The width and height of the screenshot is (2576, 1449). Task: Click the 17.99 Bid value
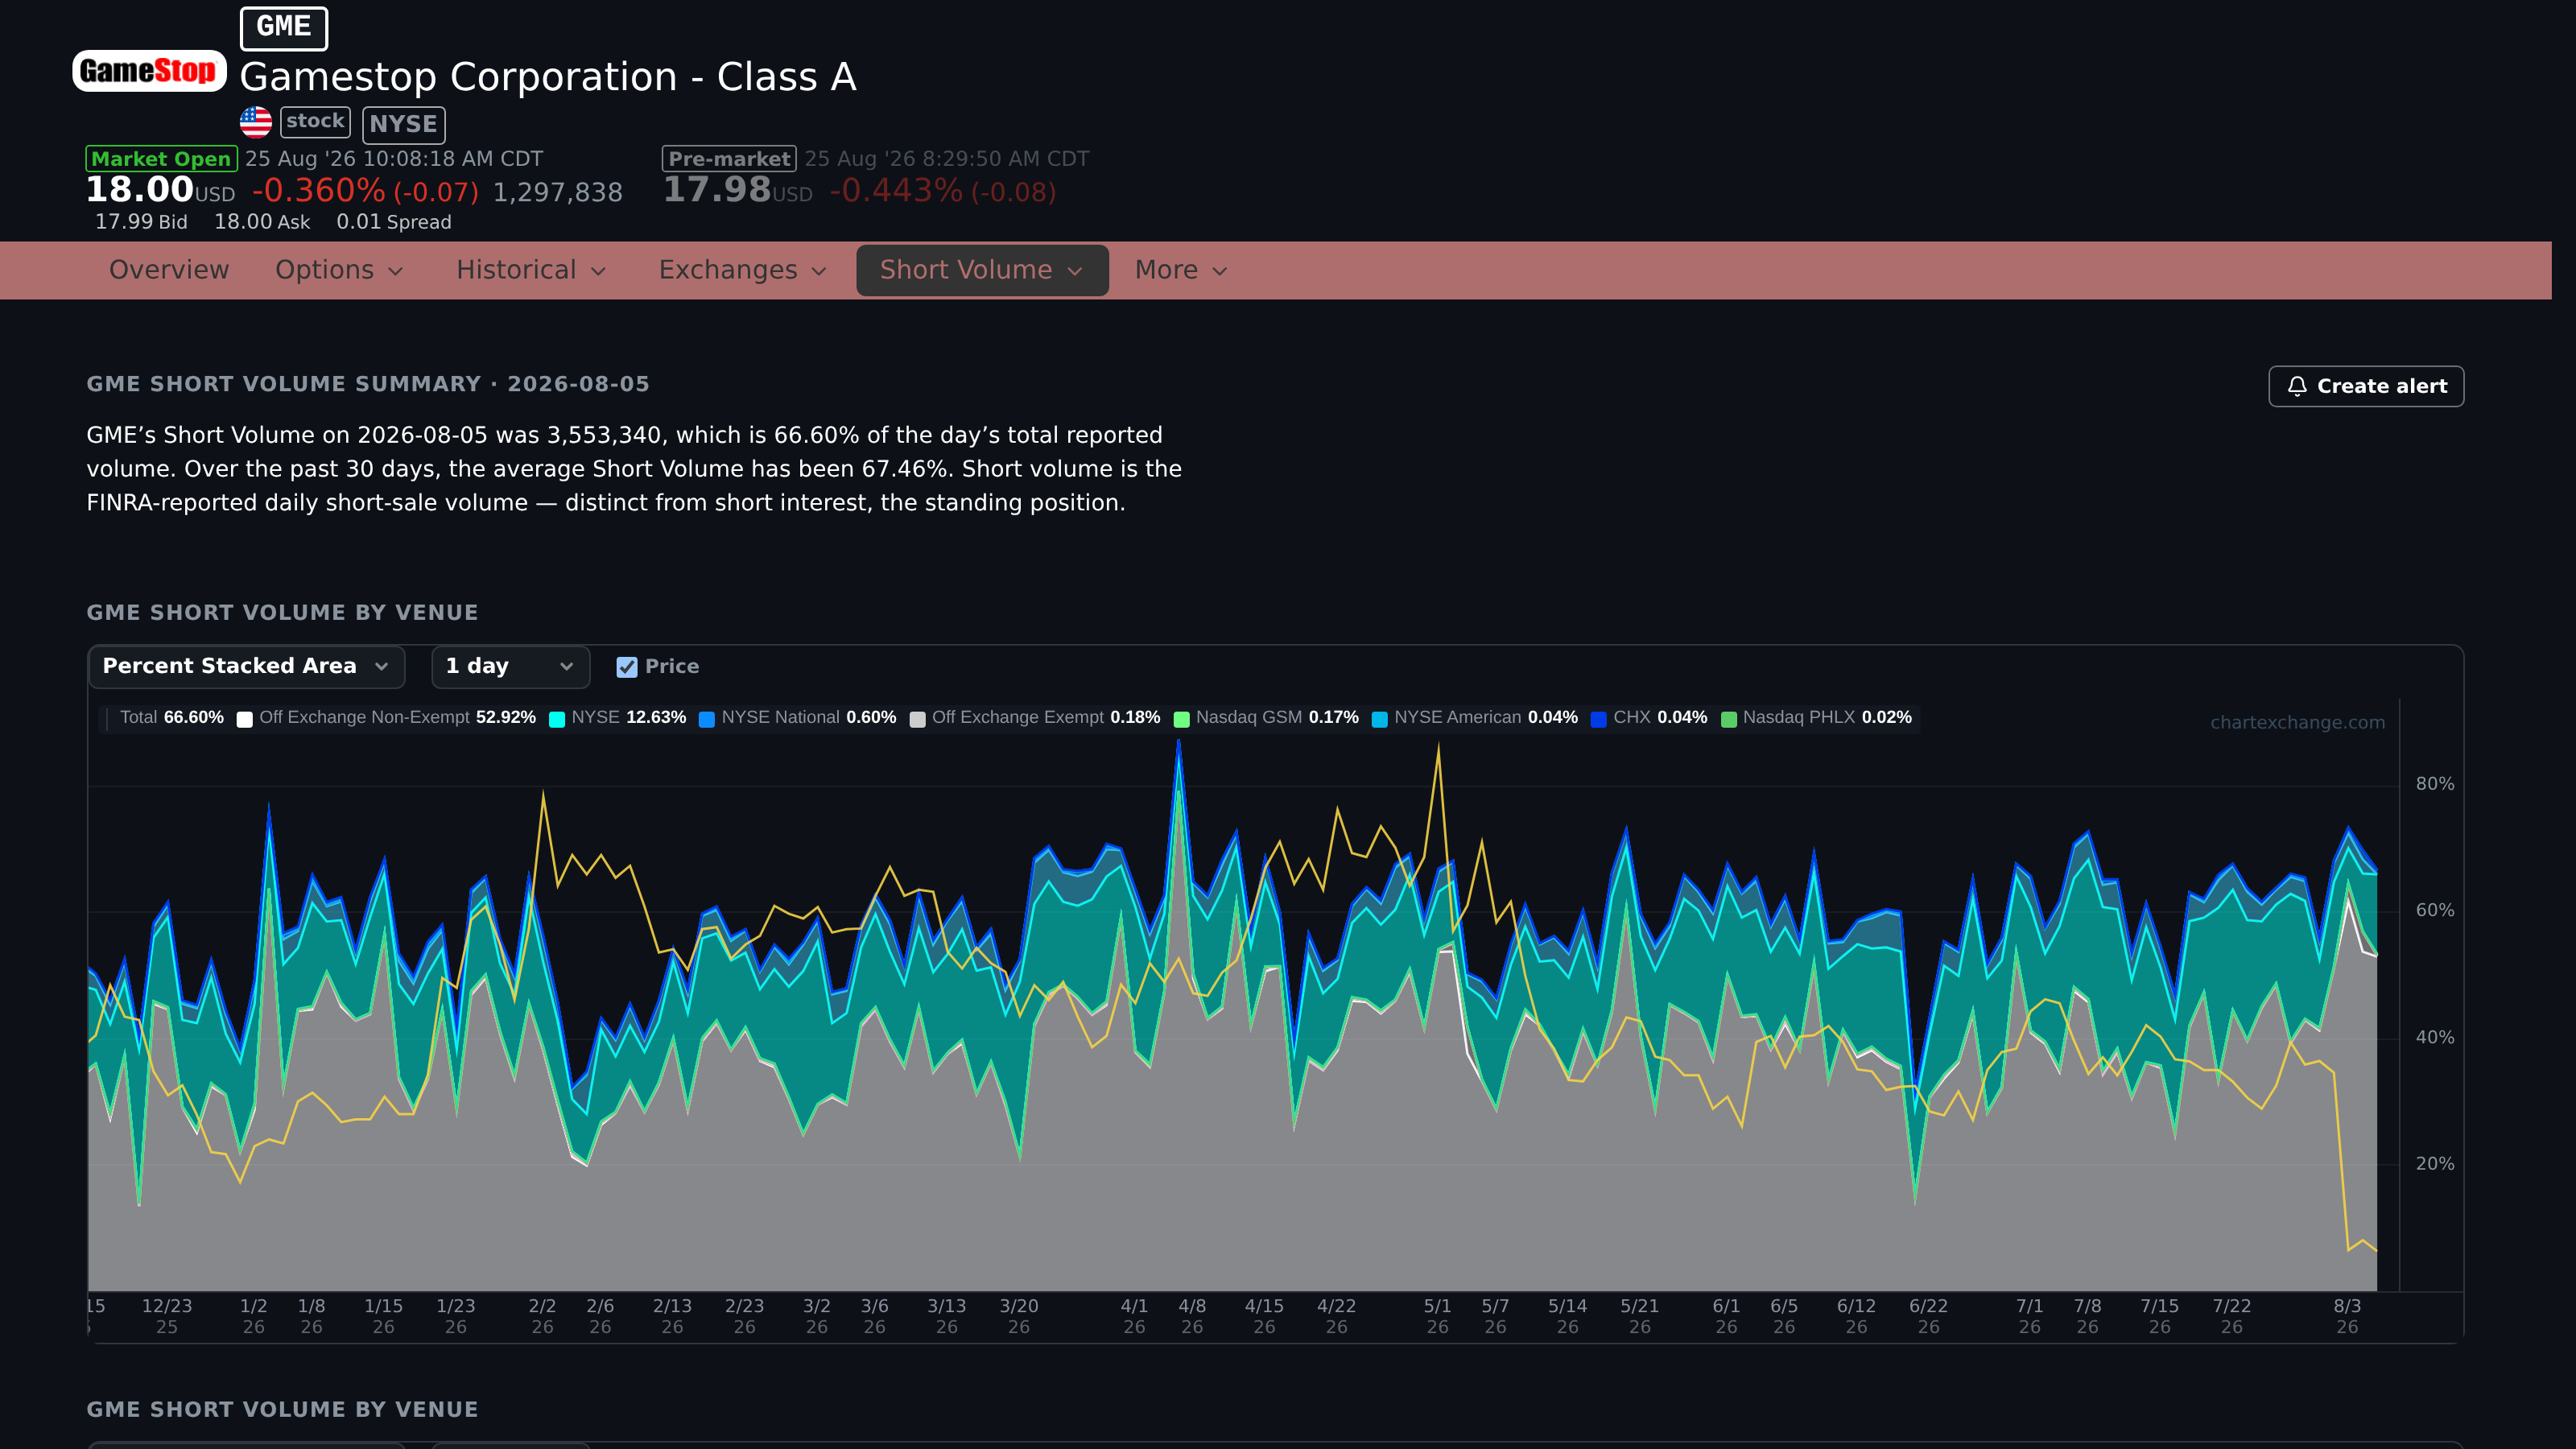click(141, 222)
